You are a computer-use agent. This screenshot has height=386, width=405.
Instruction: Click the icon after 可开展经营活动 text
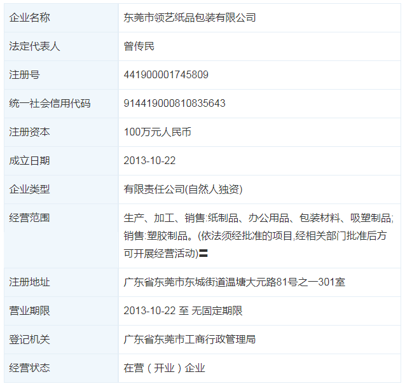204,253
